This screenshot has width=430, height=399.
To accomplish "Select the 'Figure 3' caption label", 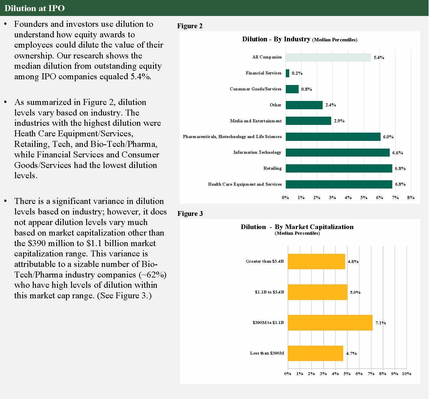I will coord(190,214).
